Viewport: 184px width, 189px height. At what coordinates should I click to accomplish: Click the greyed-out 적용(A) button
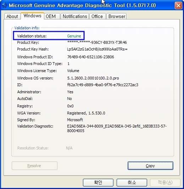pos(165,183)
